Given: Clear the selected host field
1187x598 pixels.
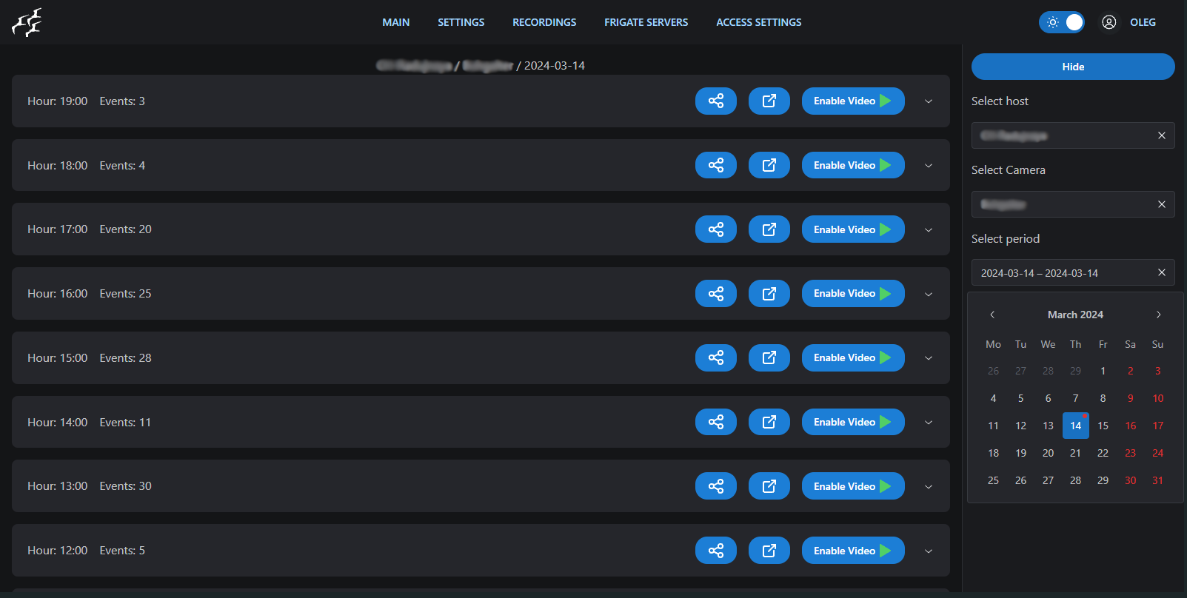Looking at the screenshot, I should 1161,135.
